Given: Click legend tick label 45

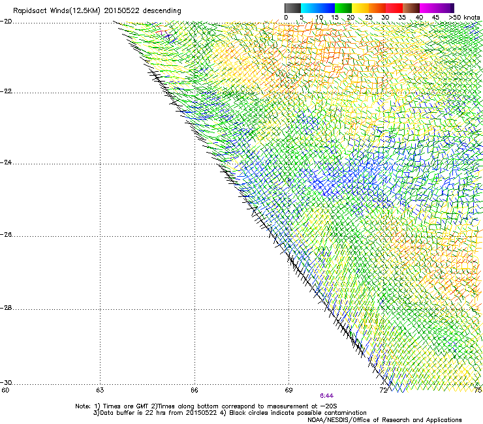Looking at the screenshot, I should [x=435, y=18].
